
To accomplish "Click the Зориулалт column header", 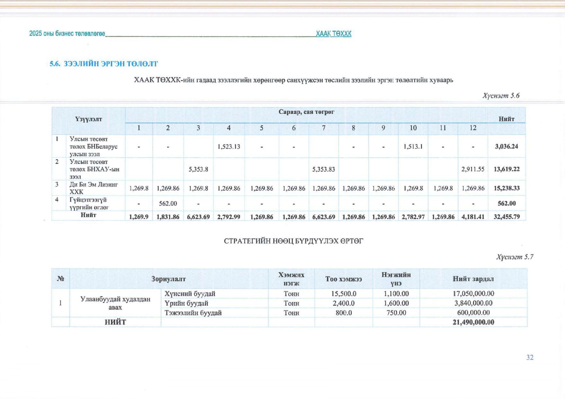I will 168,279.
